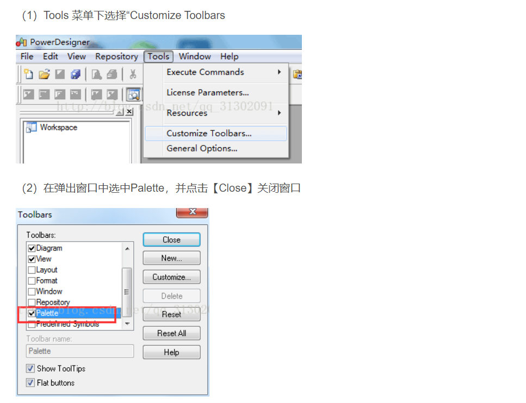Image resolution: width=526 pixels, height=403 pixels.
Task: Uncheck the View toolbar checkbox
Action: [32, 259]
